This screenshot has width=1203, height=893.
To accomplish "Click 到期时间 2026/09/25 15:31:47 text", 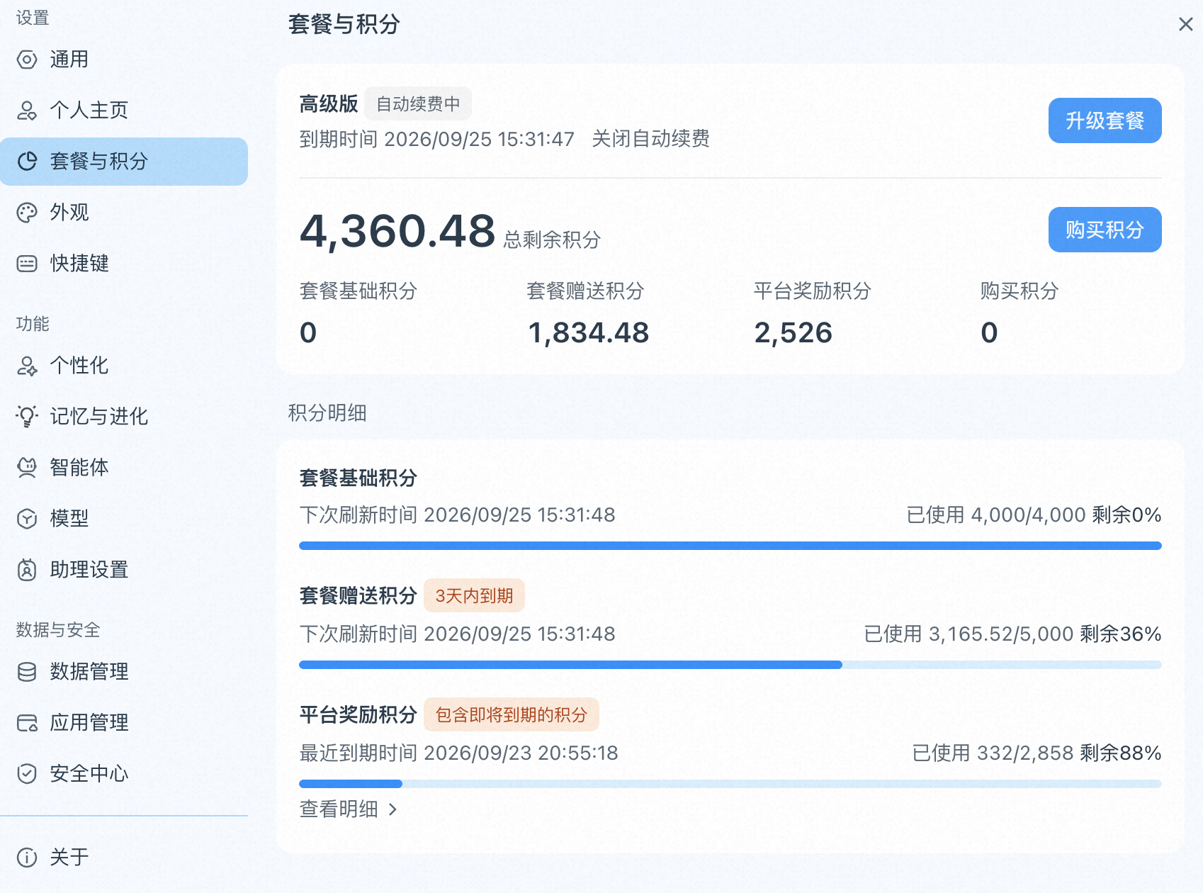I will click(436, 139).
